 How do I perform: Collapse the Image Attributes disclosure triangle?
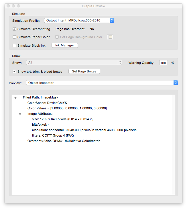pos(20,114)
